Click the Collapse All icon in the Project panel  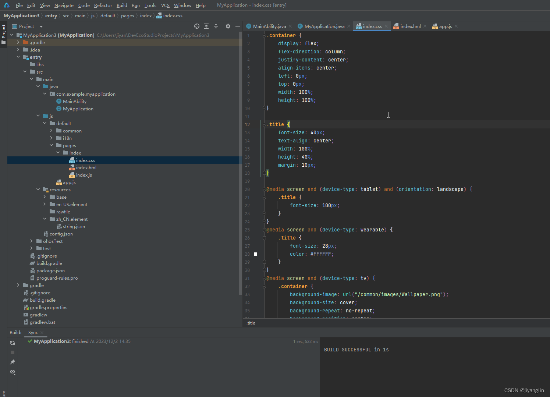[216, 26]
